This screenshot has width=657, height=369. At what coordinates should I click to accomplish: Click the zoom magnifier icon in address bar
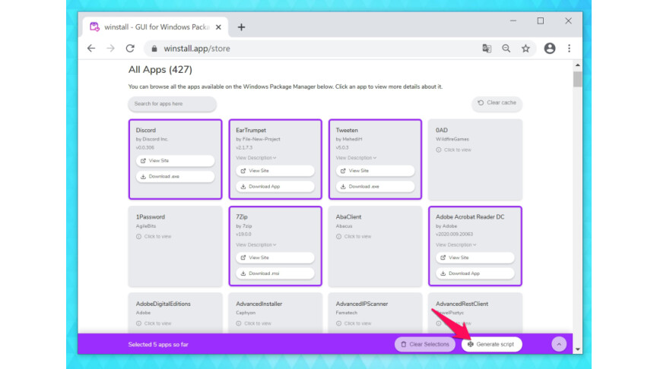[x=506, y=49]
